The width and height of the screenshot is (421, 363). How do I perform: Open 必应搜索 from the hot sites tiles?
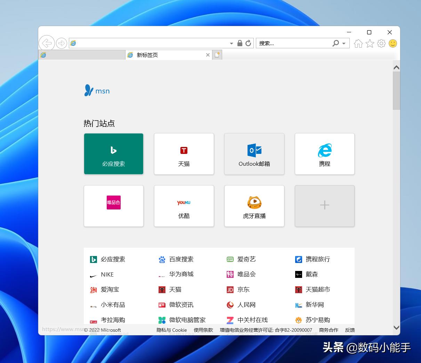(113, 154)
